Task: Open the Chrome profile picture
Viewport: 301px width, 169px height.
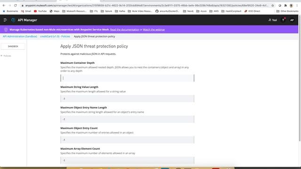Action: (x=291, y=6)
